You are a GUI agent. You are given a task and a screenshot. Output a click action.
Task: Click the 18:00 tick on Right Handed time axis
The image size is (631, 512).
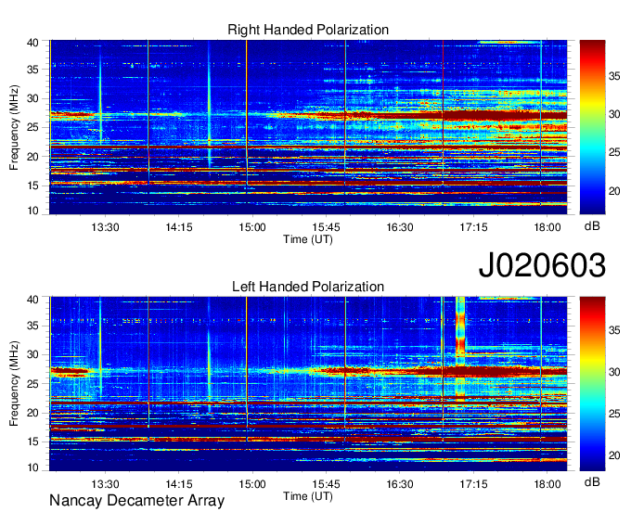pos(547,227)
